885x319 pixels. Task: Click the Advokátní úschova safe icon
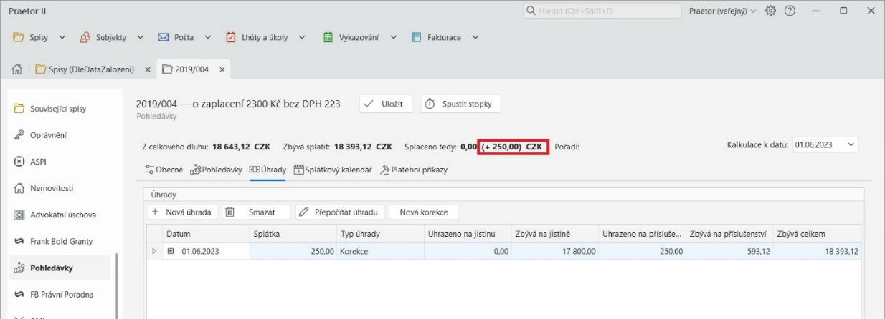(19, 215)
